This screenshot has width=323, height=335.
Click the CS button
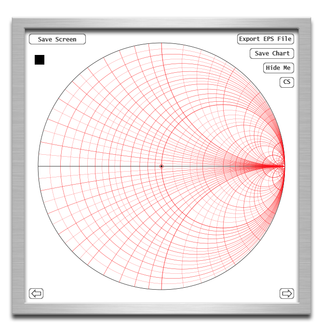(287, 82)
